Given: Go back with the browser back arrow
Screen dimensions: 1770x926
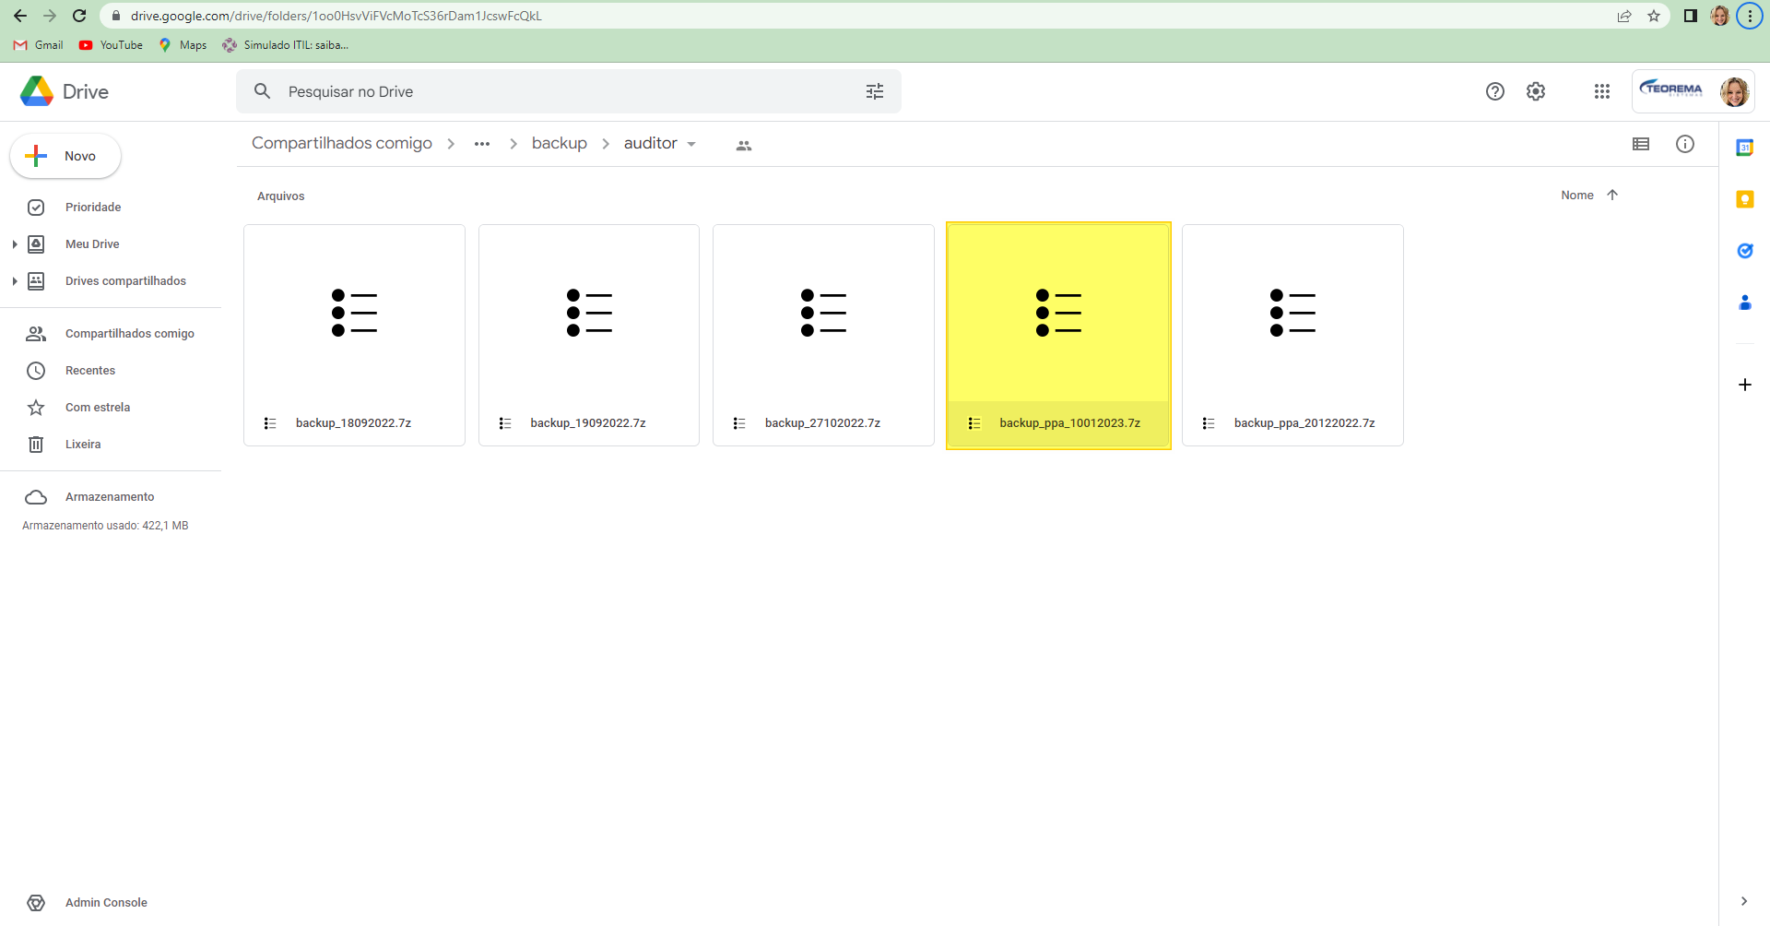Looking at the screenshot, I should (x=20, y=16).
